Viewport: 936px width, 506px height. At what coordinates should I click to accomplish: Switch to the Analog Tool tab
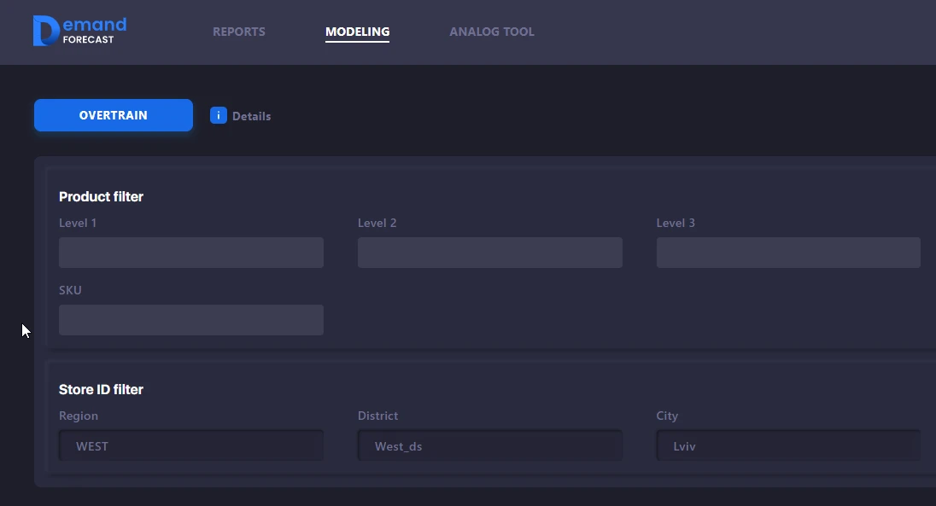pyautogui.click(x=492, y=32)
